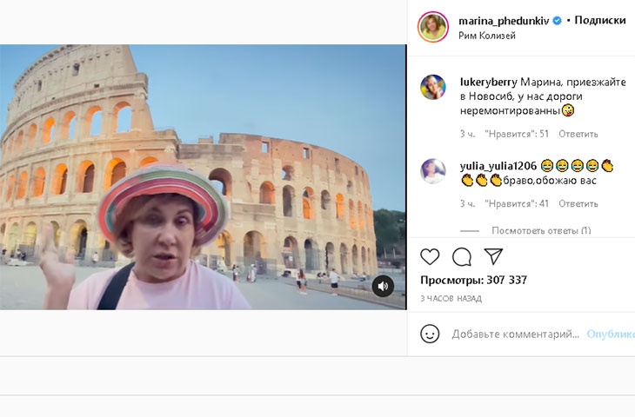Open the Рим Колизей location link

(487, 36)
